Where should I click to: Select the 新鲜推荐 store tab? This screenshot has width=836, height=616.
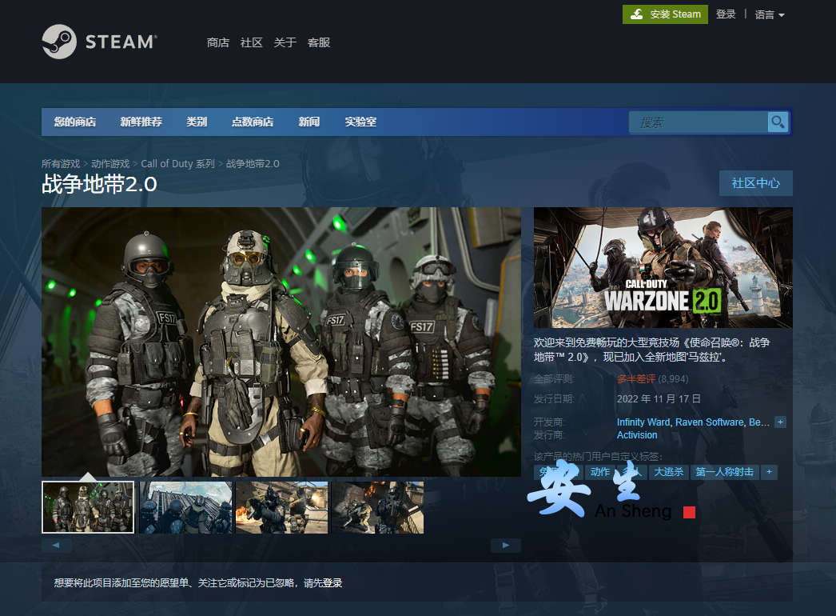(x=141, y=122)
